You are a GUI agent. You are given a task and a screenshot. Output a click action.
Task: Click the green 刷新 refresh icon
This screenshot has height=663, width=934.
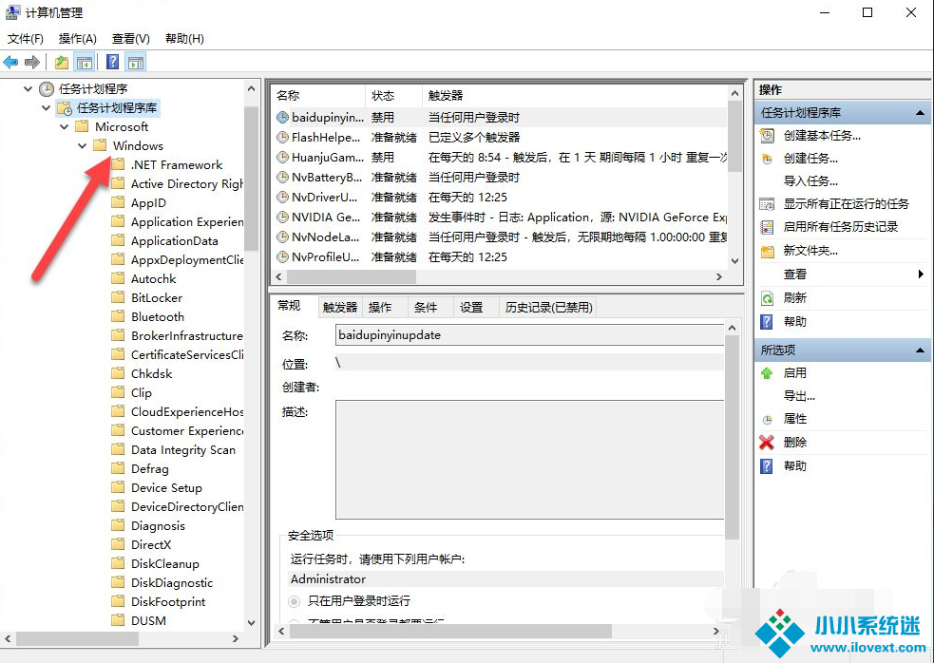(x=767, y=298)
